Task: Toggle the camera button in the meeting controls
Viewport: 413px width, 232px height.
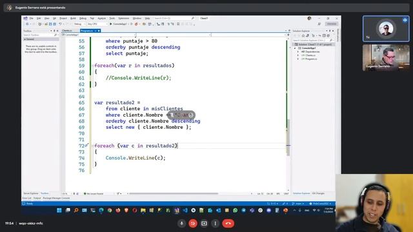Action: coord(193,224)
